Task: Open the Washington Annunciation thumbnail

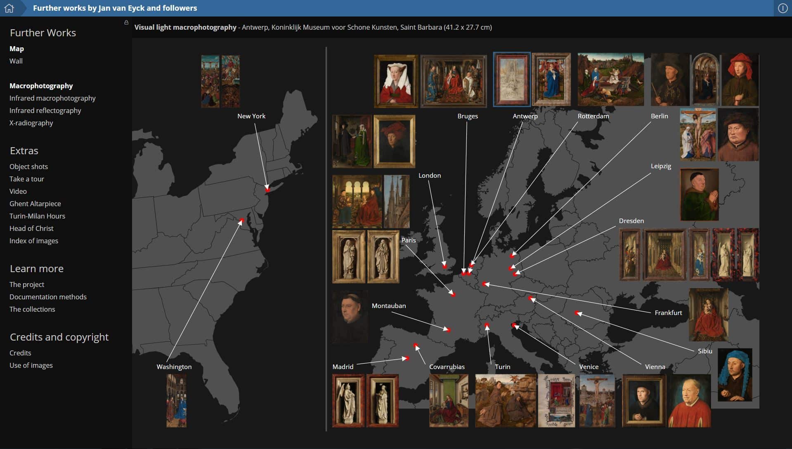Action: click(176, 401)
